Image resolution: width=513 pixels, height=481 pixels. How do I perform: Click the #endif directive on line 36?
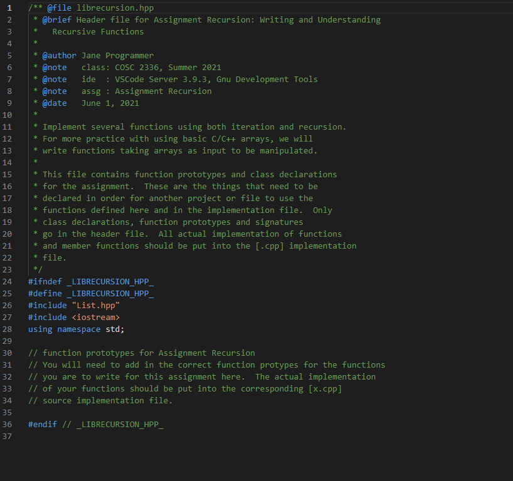tap(41, 424)
